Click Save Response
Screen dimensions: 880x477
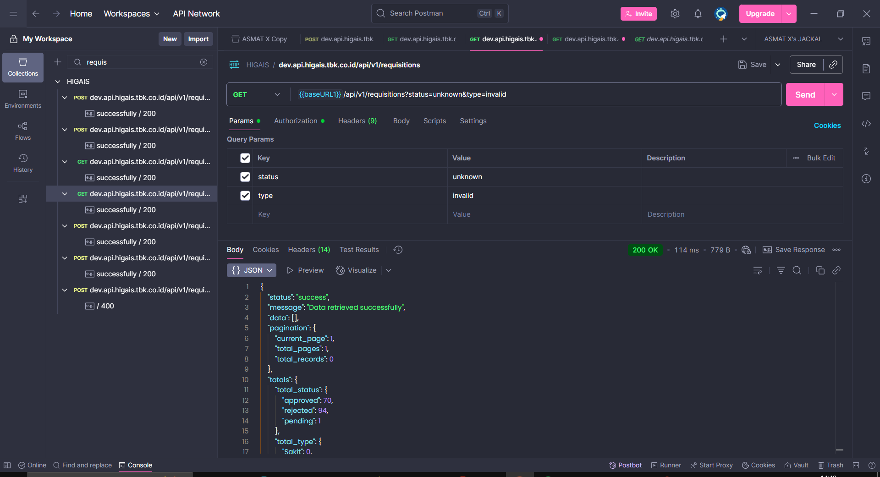tap(794, 250)
